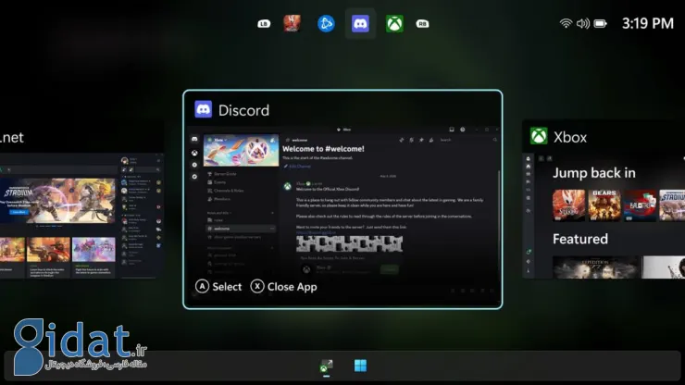Check the battery status icon
Image resolution: width=685 pixels, height=385 pixels.
[x=600, y=23]
